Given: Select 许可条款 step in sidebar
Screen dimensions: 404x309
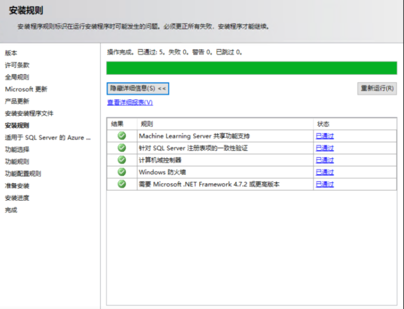Looking at the screenshot, I should [x=17, y=65].
